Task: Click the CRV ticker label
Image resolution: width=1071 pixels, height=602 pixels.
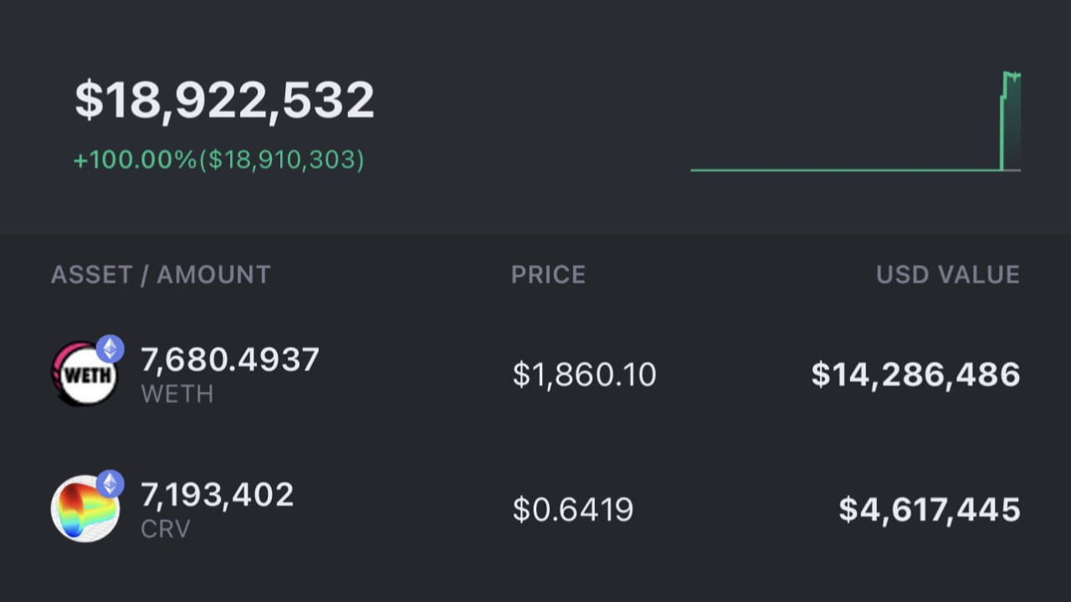Action: (166, 528)
